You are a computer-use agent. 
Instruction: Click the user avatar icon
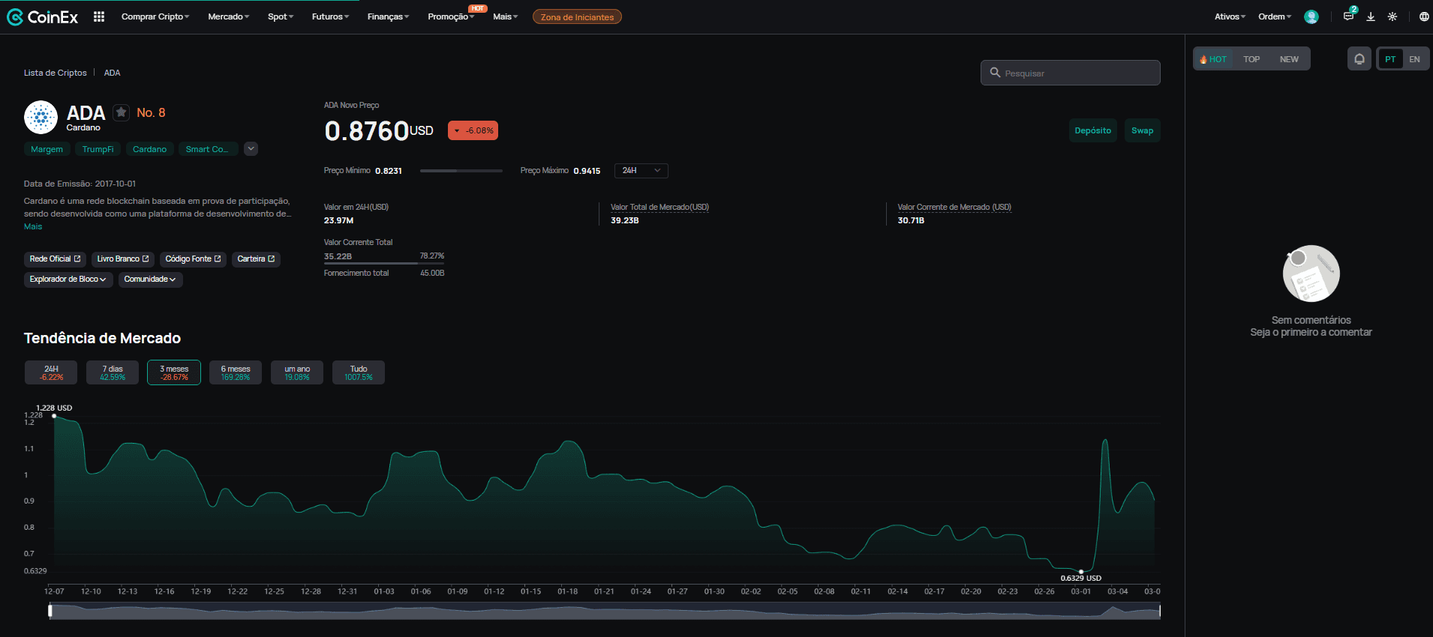(1311, 16)
